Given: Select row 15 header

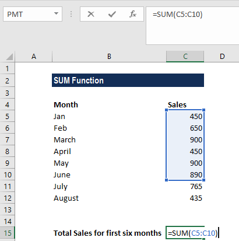Looking at the screenshot, I should [8, 233].
